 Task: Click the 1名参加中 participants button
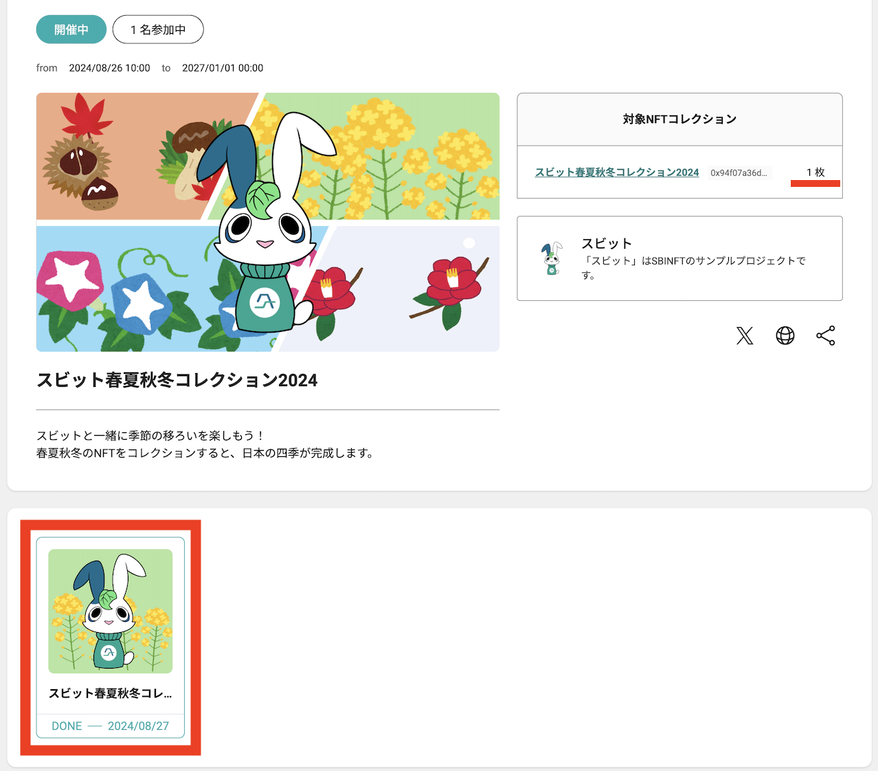tap(158, 30)
